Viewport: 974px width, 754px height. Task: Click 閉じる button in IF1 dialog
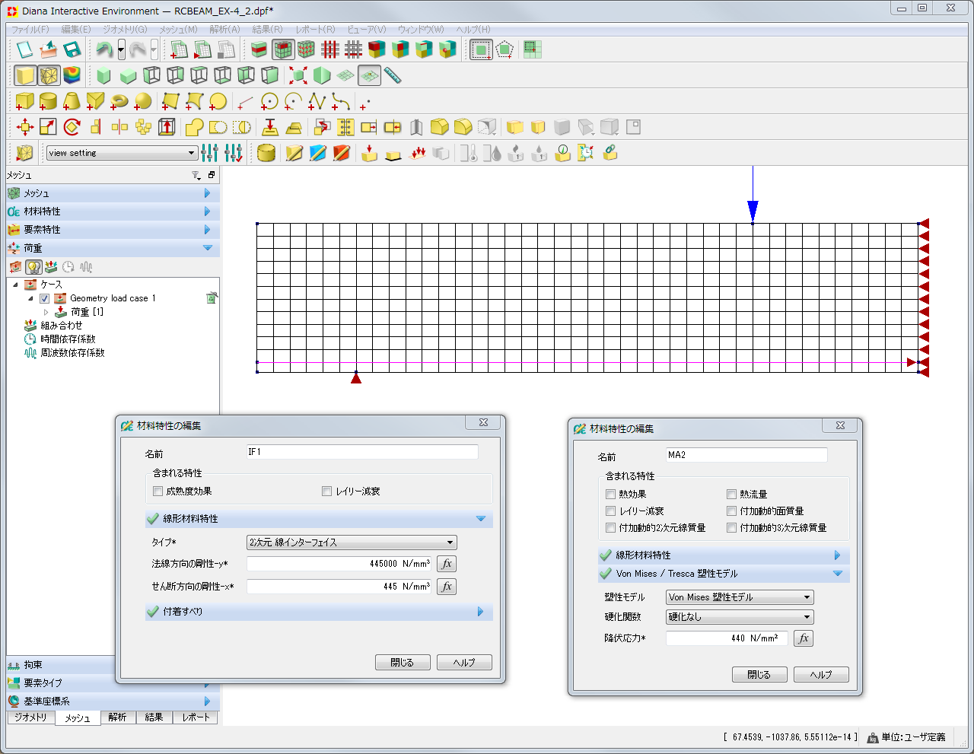pyautogui.click(x=403, y=663)
